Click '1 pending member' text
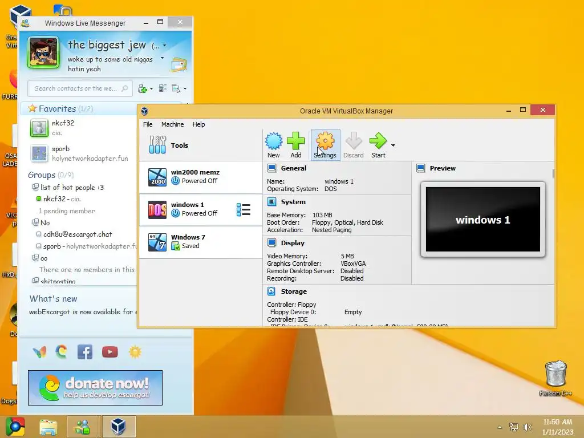 coord(67,211)
